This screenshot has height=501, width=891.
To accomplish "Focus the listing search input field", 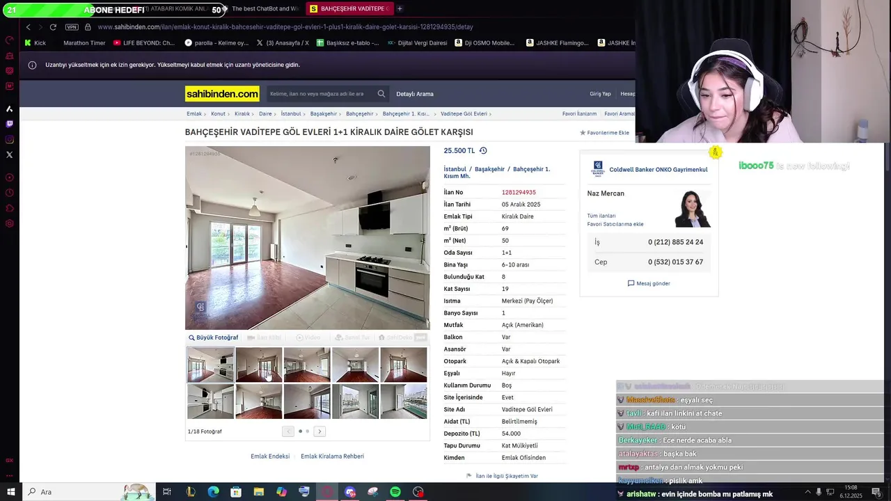I will tap(322, 94).
